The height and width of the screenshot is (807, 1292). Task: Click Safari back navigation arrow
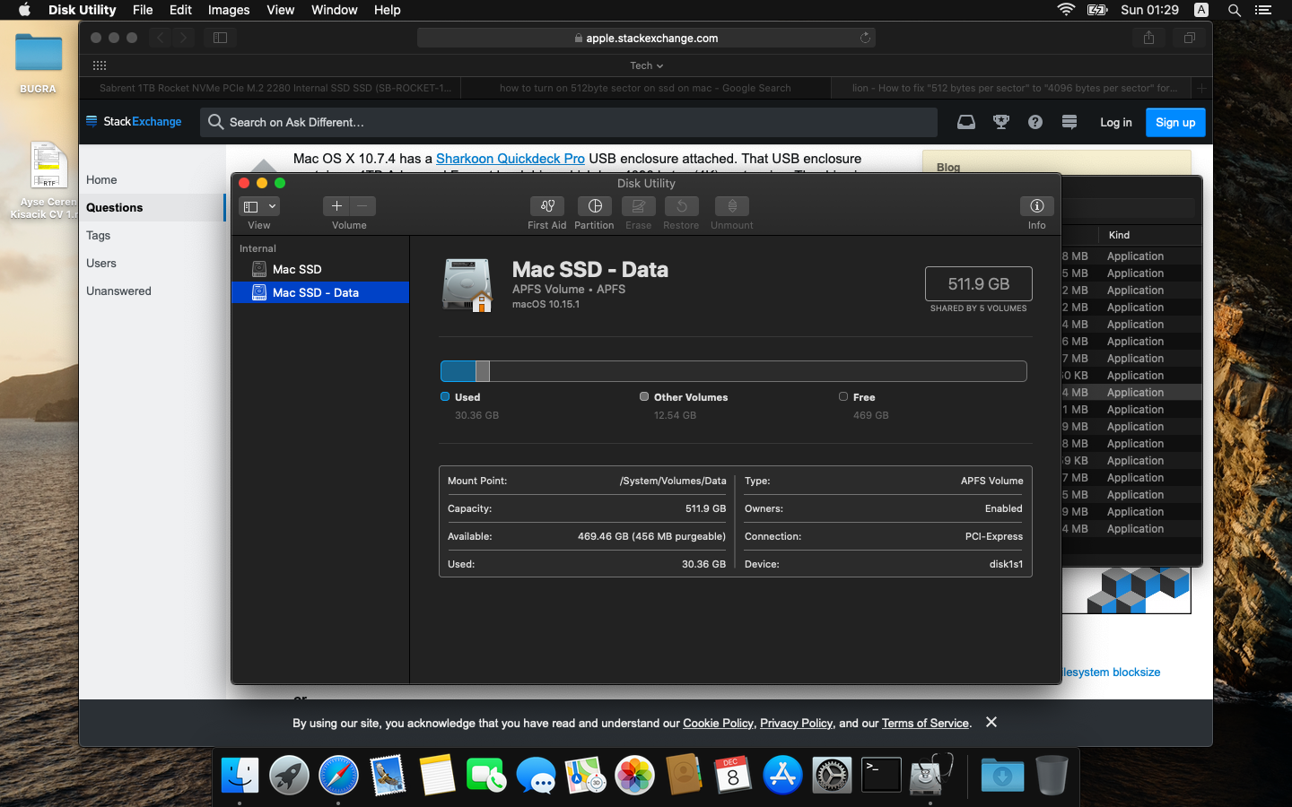click(161, 38)
